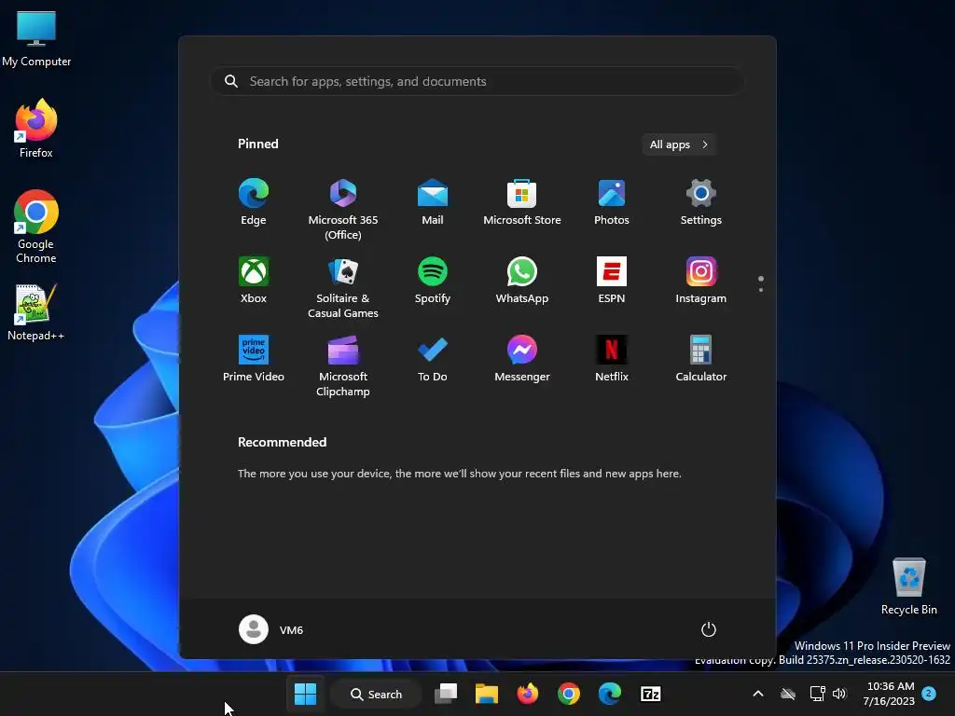
Task: Launch Google Chrome from the taskbar
Action: [568, 694]
